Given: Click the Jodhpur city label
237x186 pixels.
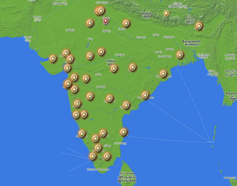Looking at the screenshot, I should pyautogui.click(x=70, y=30).
